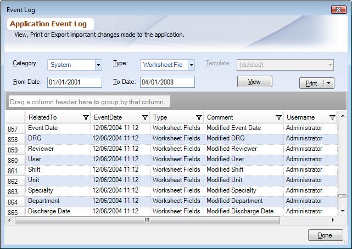This screenshot has height=249, width=352.
Task: Click the 'DRG' RelatedTo cell
Action: tap(58, 138)
